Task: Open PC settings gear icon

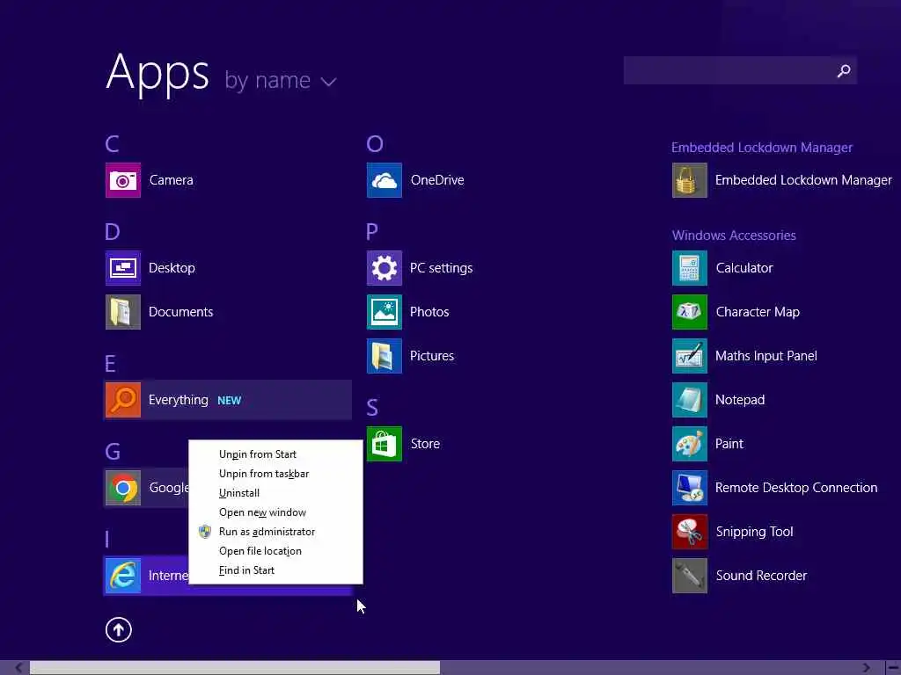Action: tap(385, 268)
